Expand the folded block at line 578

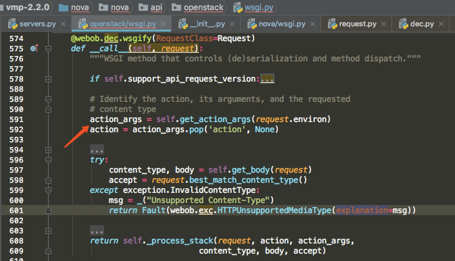click(x=49, y=79)
